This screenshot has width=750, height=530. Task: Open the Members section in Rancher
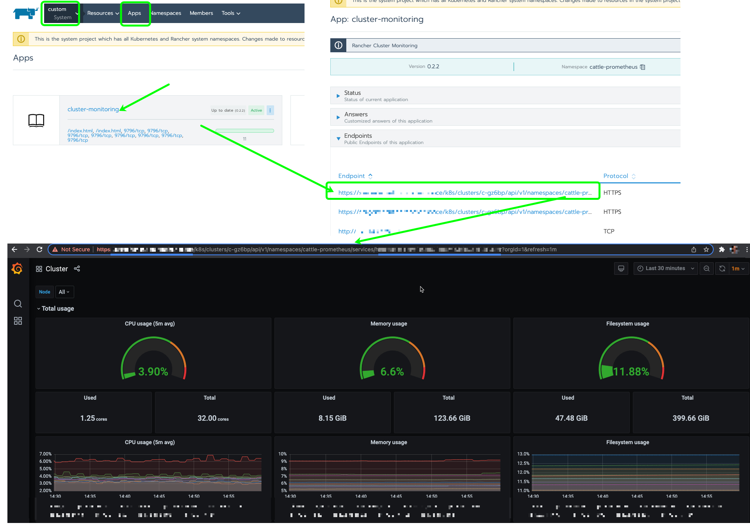tap(201, 13)
